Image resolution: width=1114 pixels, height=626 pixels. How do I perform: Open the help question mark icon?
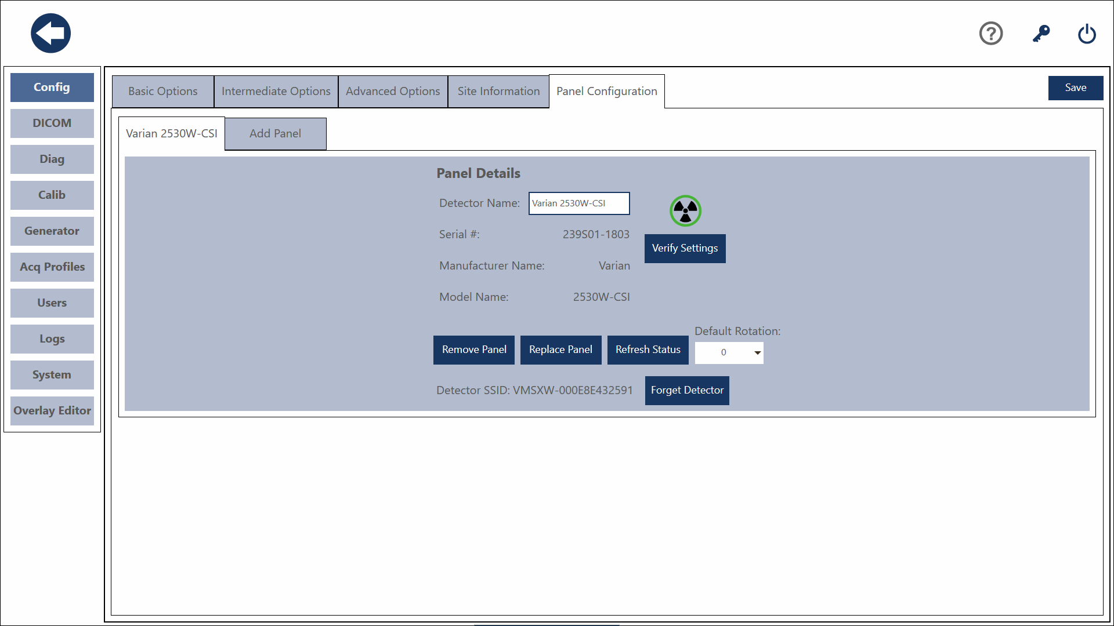(x=991, y=34)
